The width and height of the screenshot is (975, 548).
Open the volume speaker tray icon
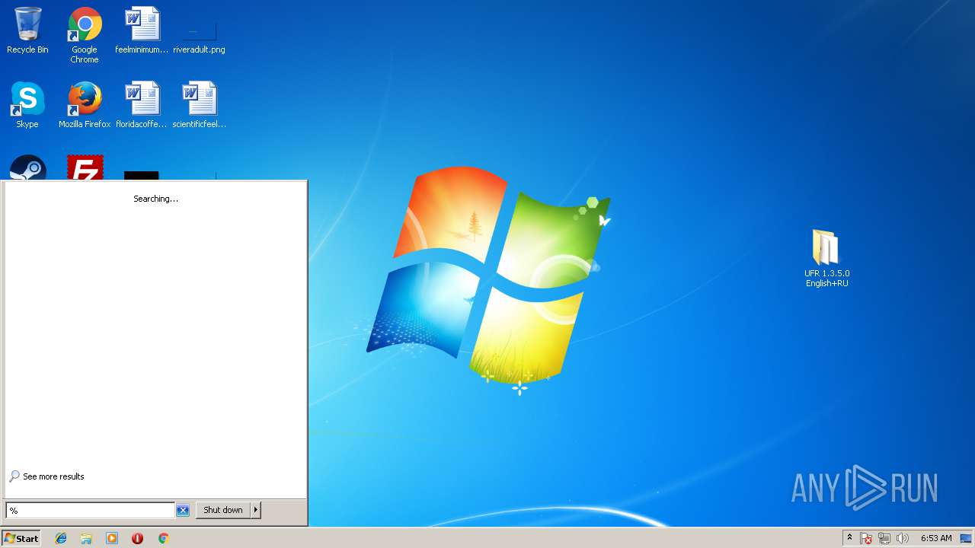[x=903, y=538]
